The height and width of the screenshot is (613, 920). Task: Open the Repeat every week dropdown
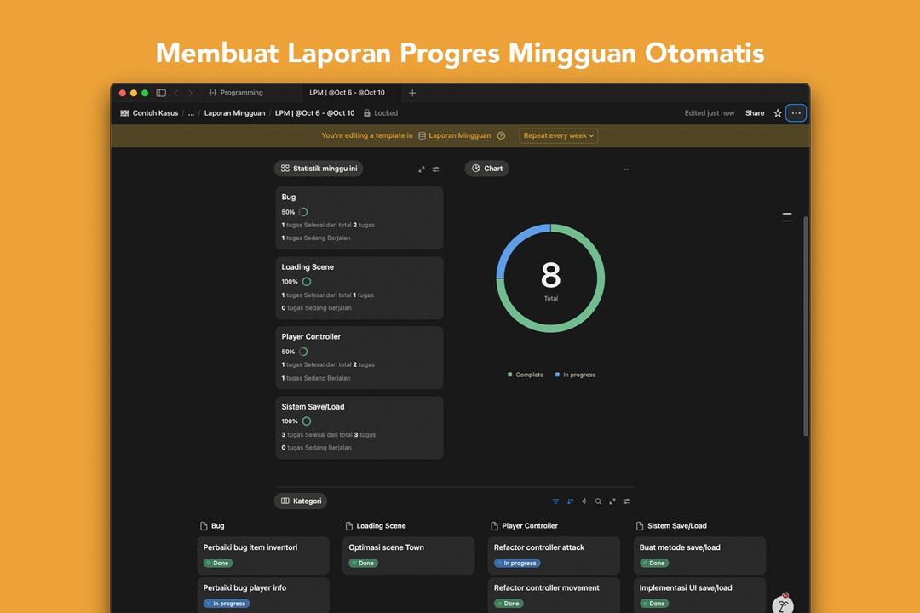[559, 135]
